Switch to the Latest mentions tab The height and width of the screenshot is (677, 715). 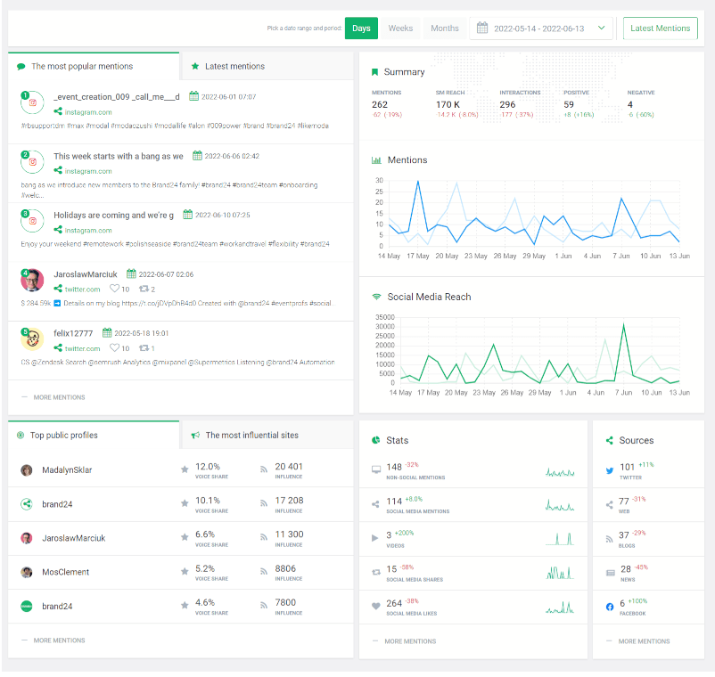(x=234, y=66)
